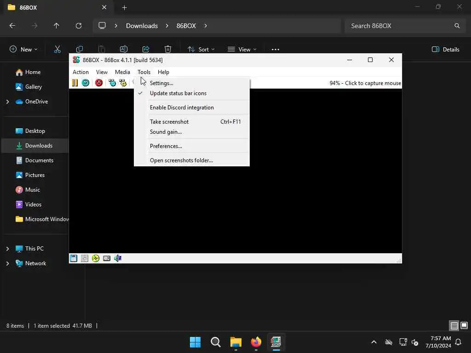Switch to details list view icon

[454, 325]
